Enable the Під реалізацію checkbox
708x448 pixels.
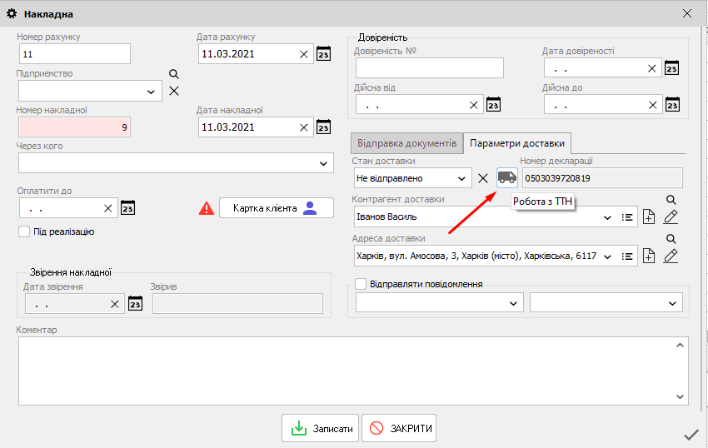[24, 231]
